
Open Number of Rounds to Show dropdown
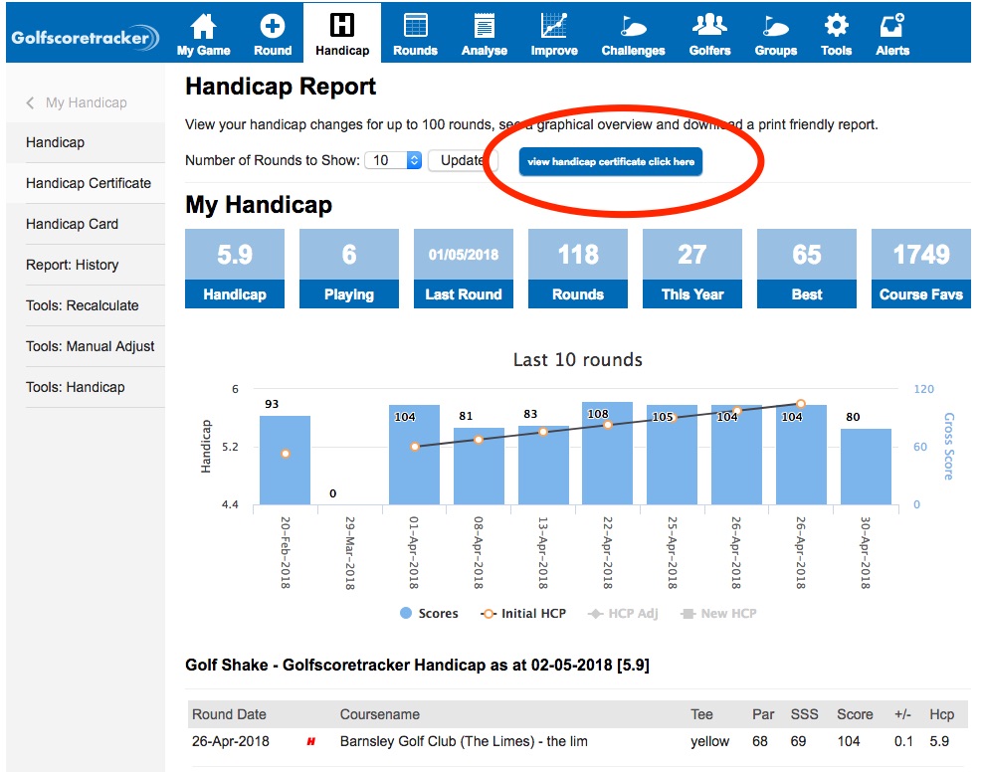pyautogui.click(x=395, y=160)
